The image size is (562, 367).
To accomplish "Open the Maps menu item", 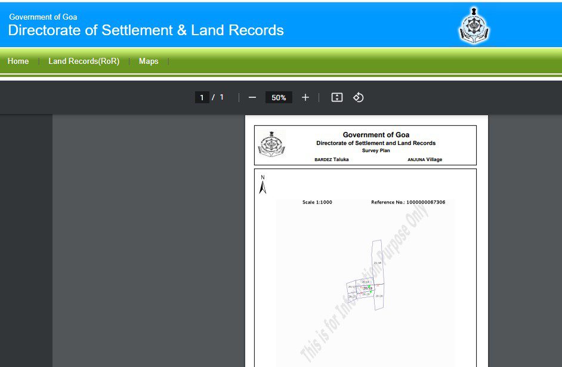I will 149,61.
